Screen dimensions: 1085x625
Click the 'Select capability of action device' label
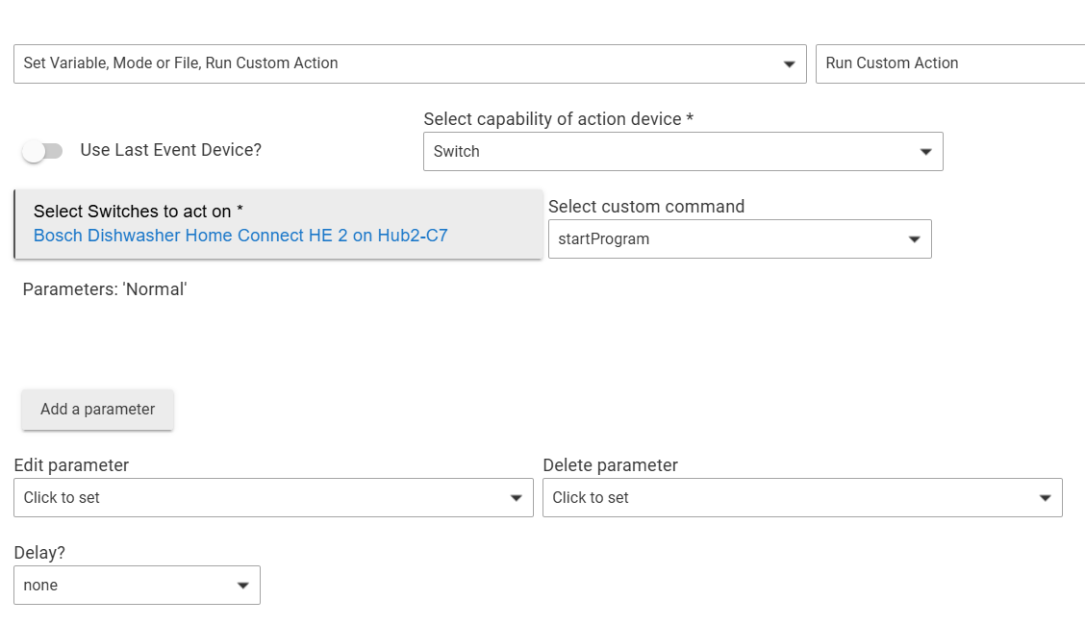[x=558, y=119]
